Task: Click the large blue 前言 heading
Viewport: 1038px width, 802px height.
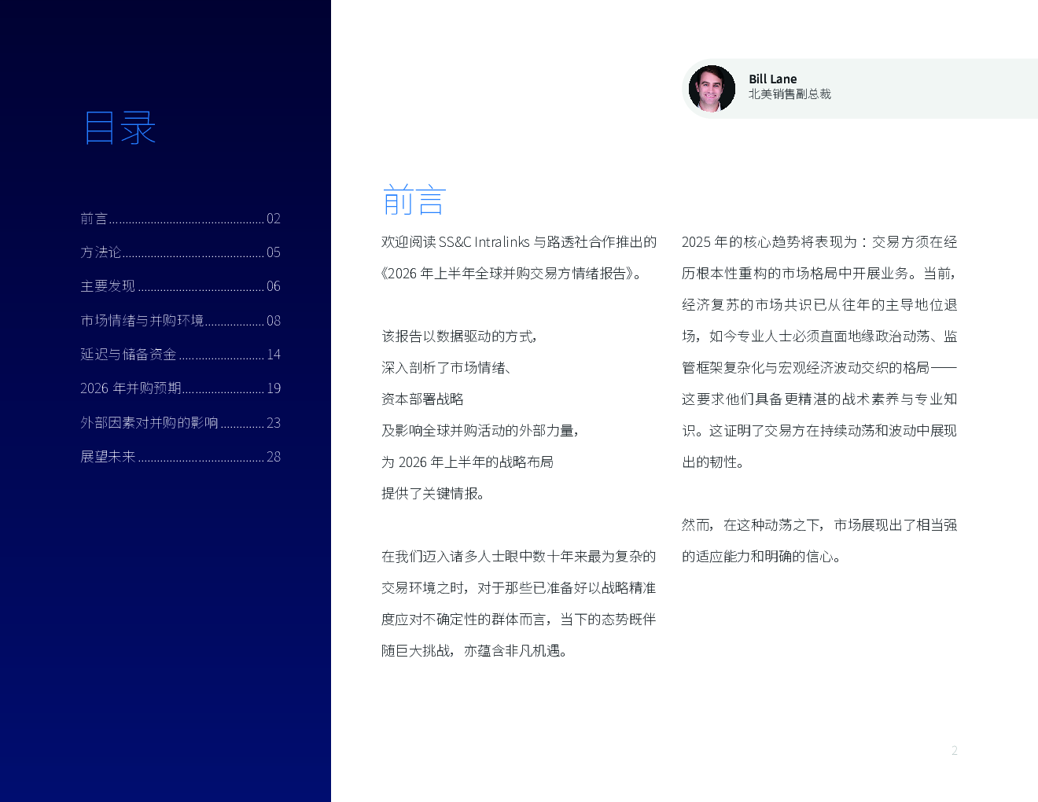Action: (414, 200)
